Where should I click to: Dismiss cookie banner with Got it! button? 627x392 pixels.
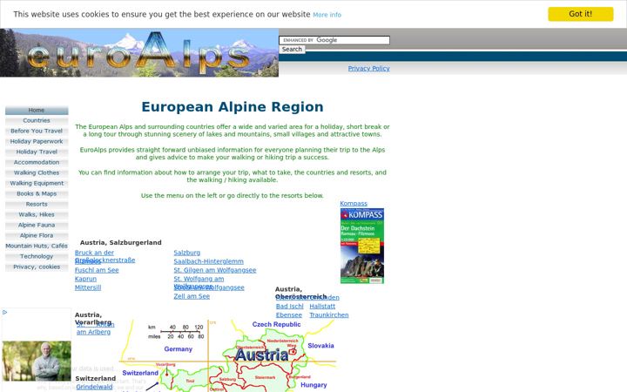580,14
